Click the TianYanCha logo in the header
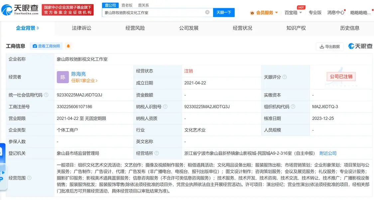 pos(20,10)
